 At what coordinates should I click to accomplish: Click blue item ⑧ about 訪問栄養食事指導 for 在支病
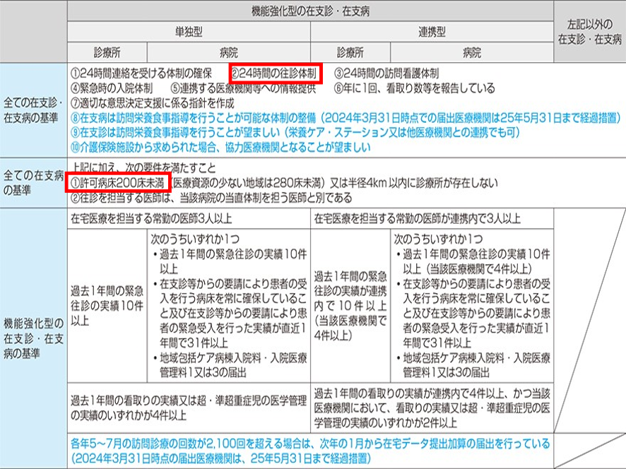[x=346, y=118]
